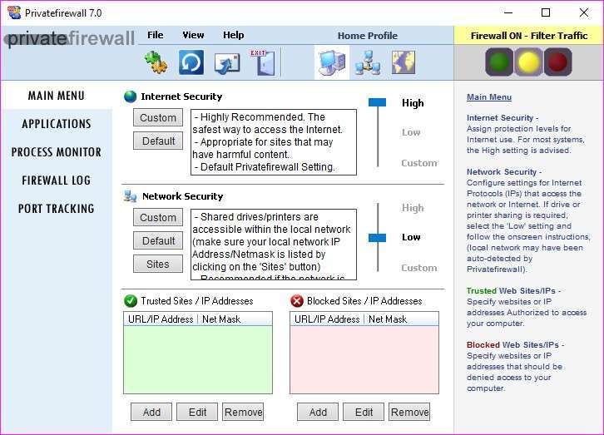Click the green traffic light

499,62
